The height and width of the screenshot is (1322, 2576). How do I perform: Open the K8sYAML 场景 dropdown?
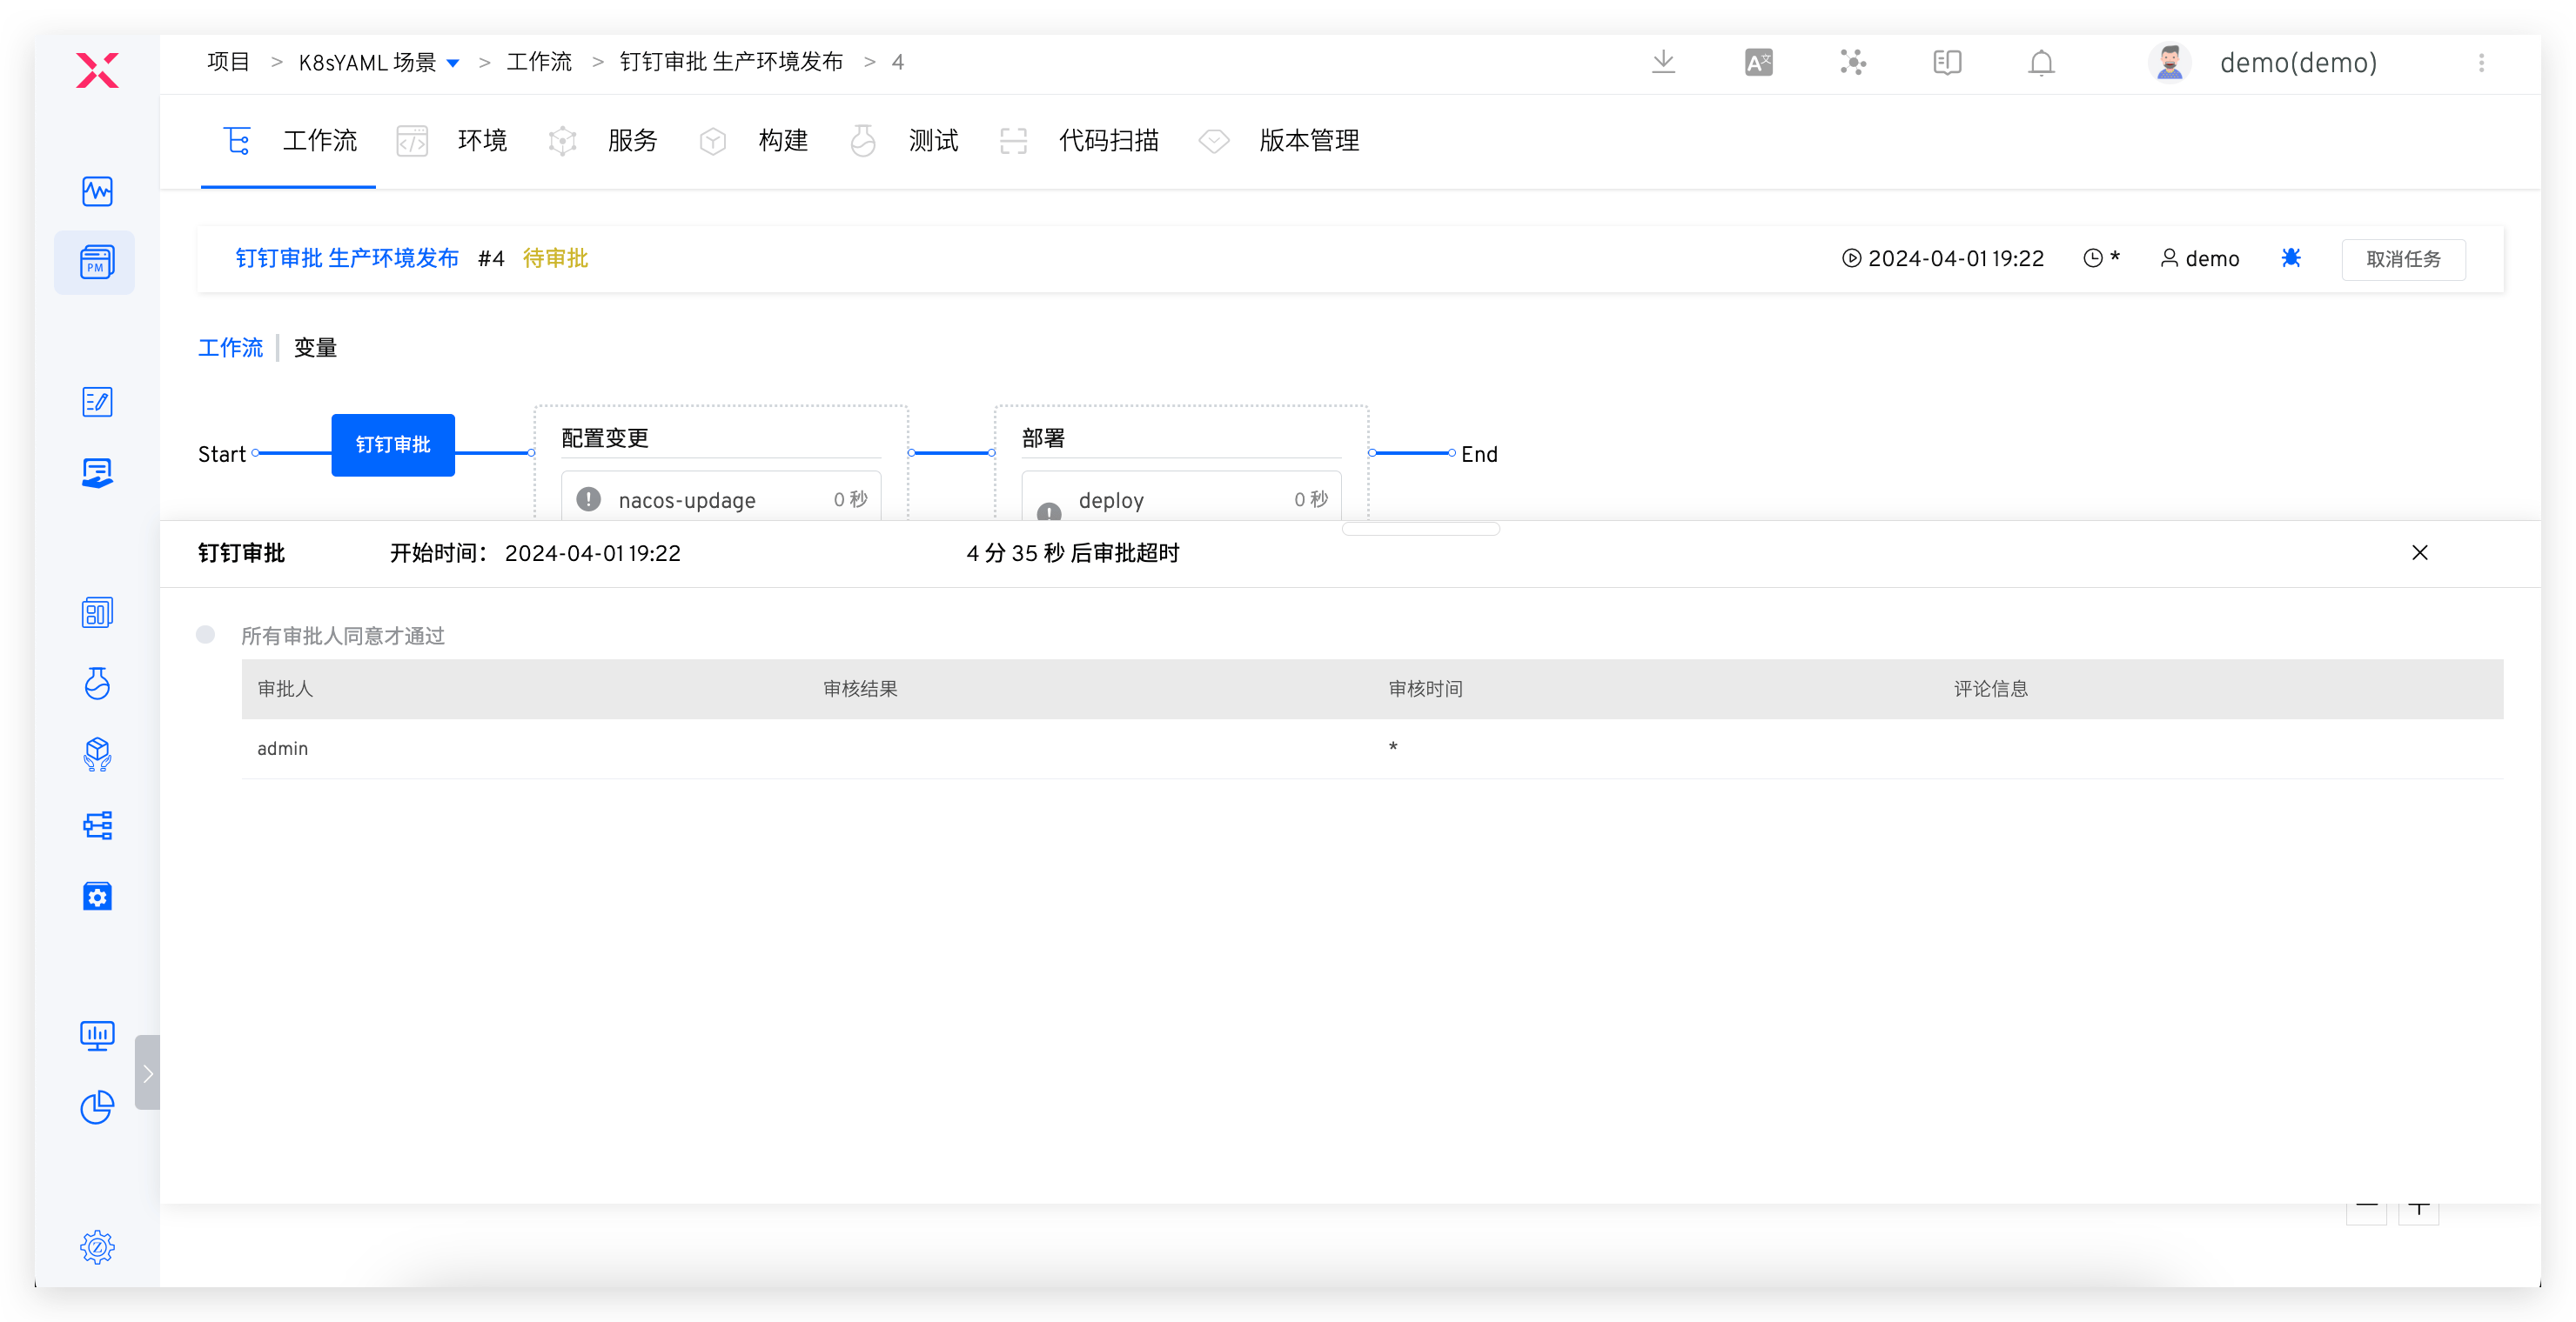453,62
